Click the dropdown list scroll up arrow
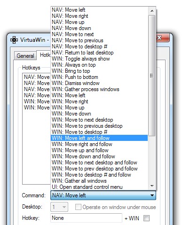The image size is (183, 225). pyautogui.click(x=152, y=11)
